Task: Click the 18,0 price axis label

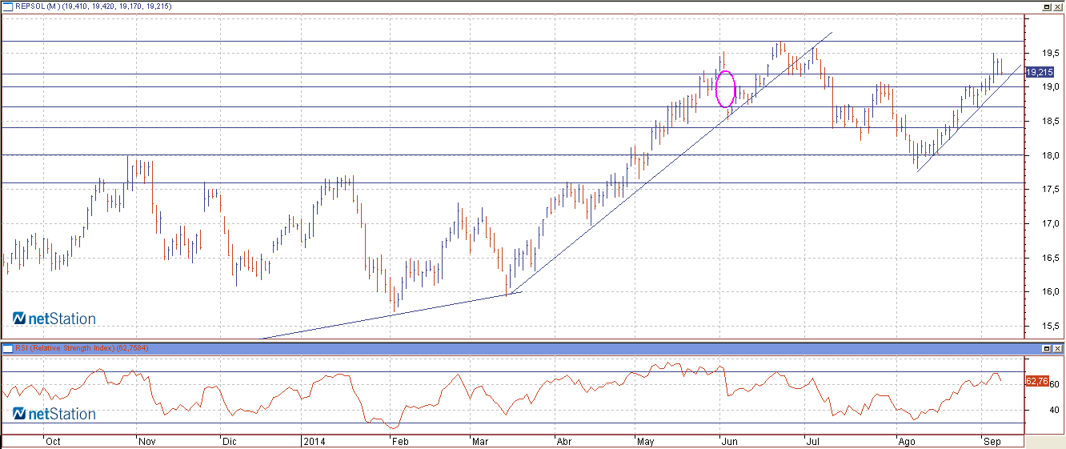Action: (x=1050, y=155)
